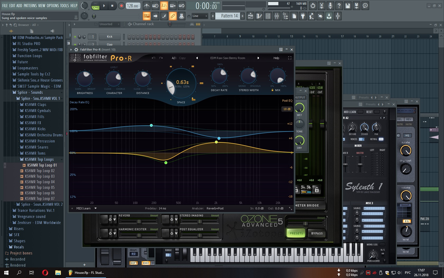Click the Ozone 5 BYPASS button
The height and width of the screenshot is (278, 444).
317,233
